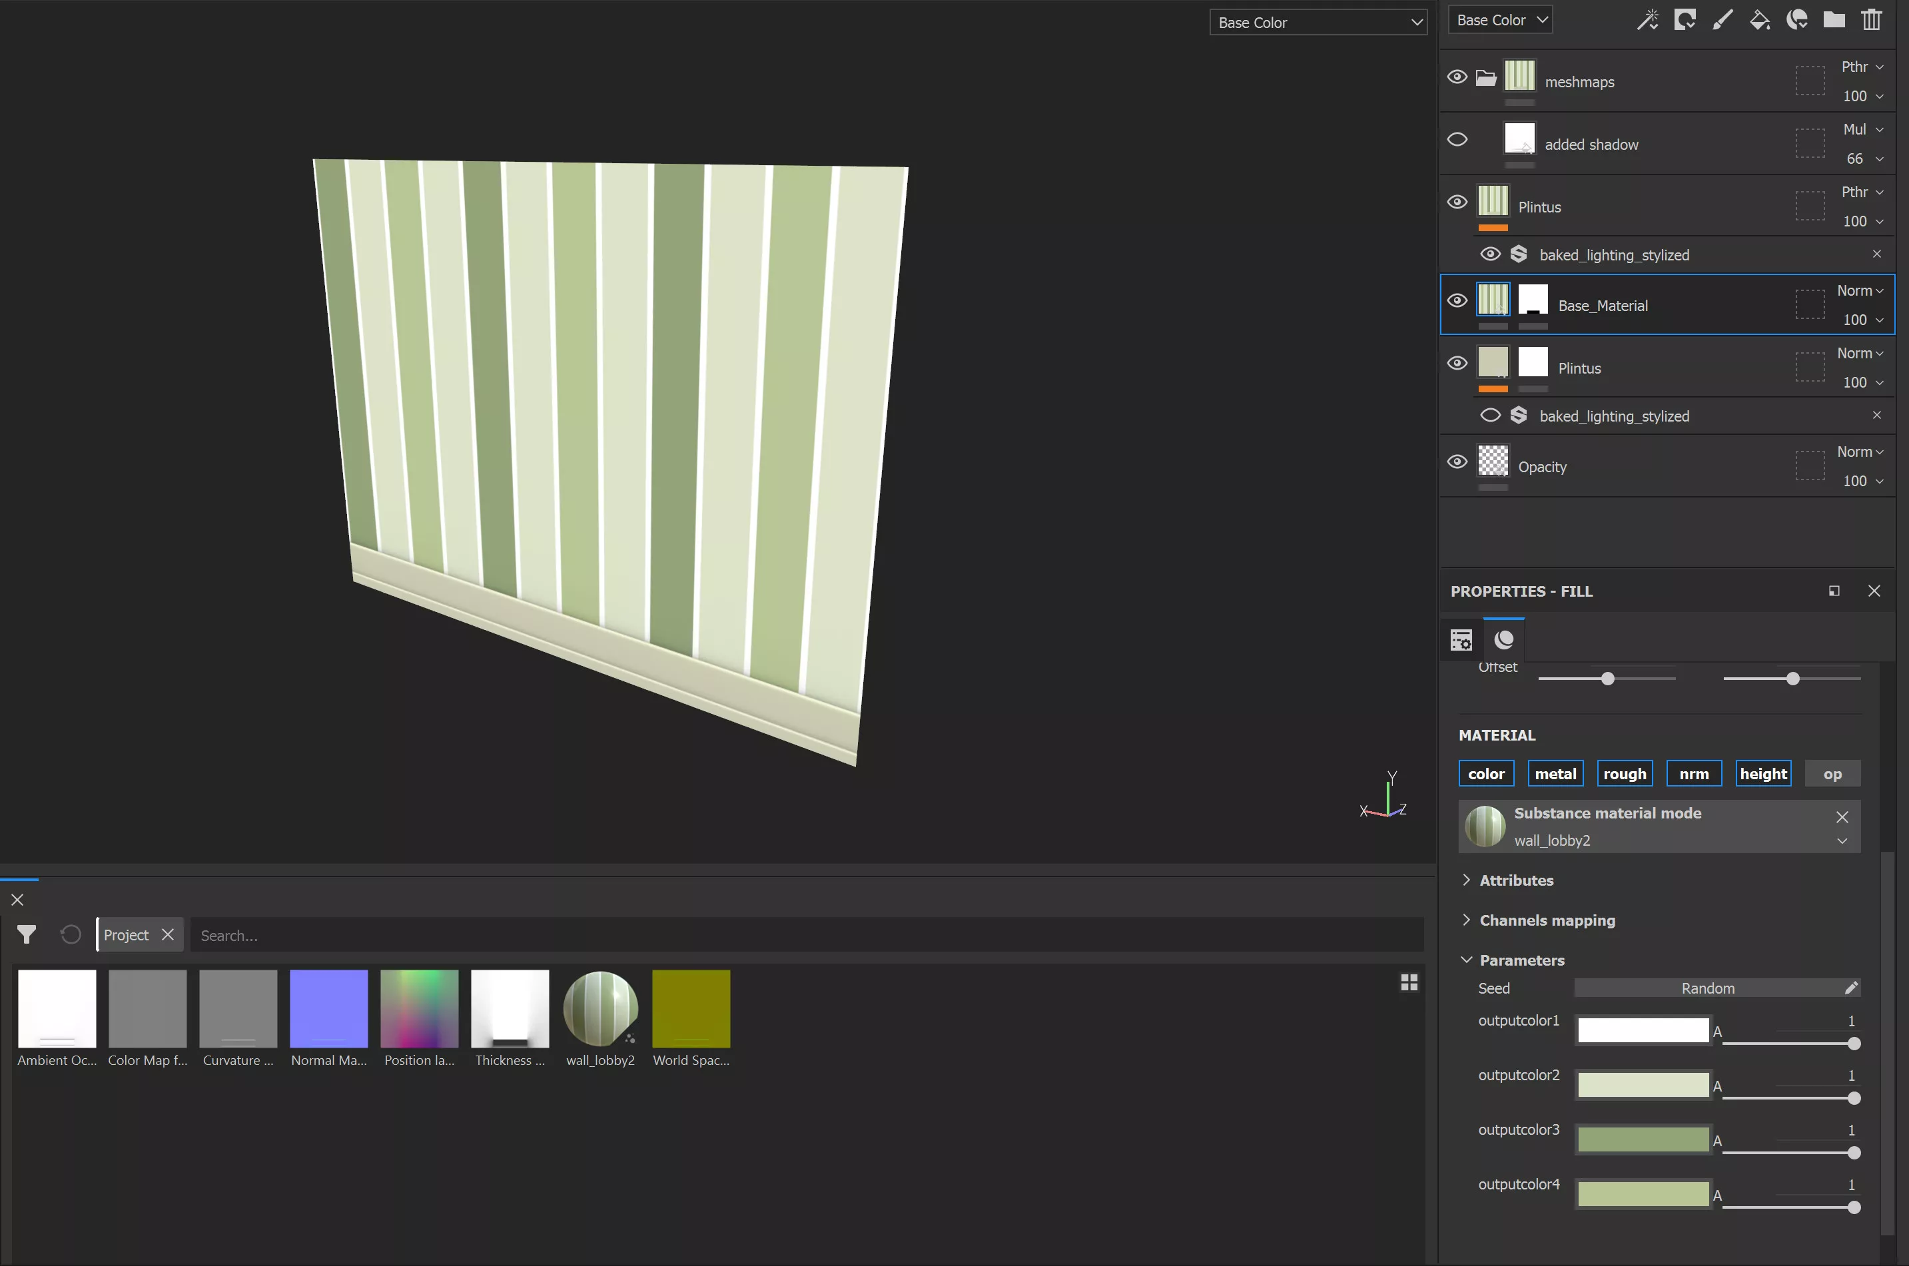Screen dimensions: 1909x1266
Task: Toggle the height material channel button
Action: click(1763, 773)
